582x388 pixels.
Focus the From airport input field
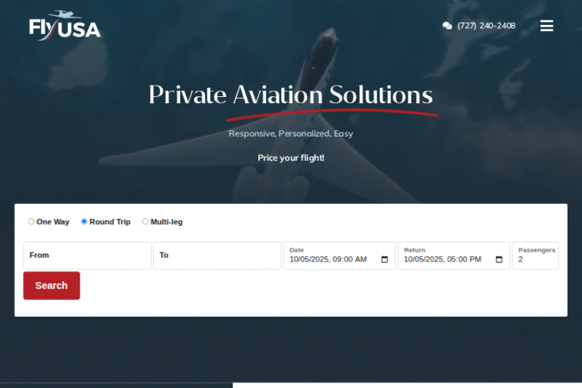click(x=87, y=255)
